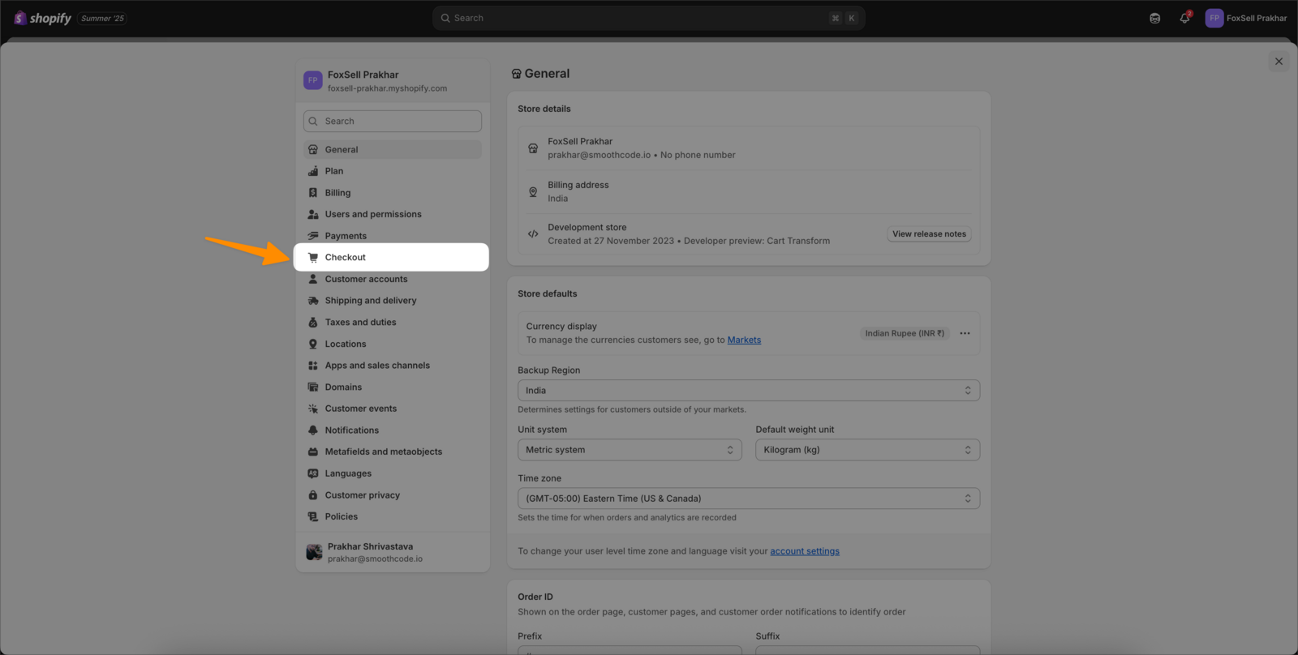Click the Domains icon
1298x655 pixels.
(313, 387)
